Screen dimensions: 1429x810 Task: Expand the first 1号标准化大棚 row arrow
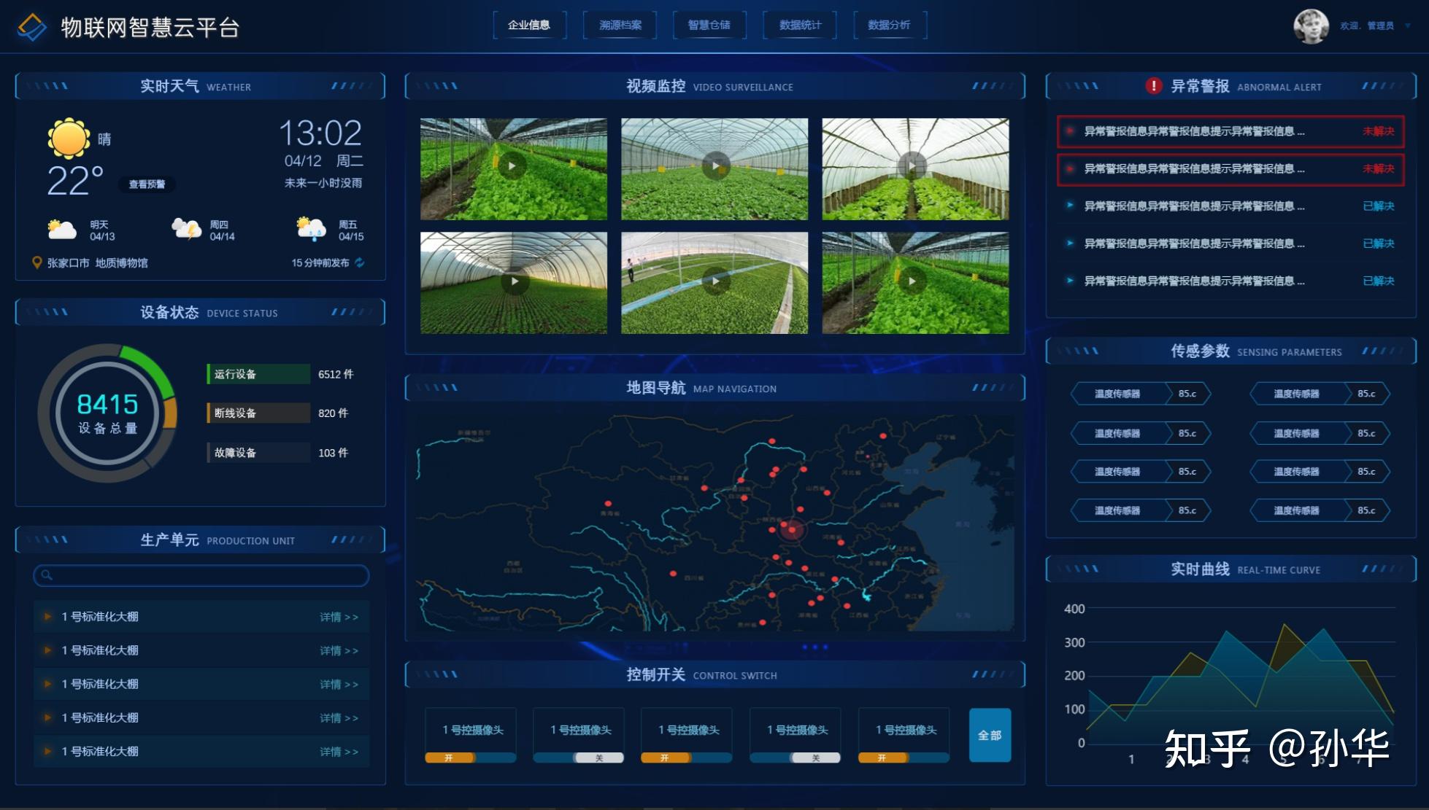[x=47, y=617]
